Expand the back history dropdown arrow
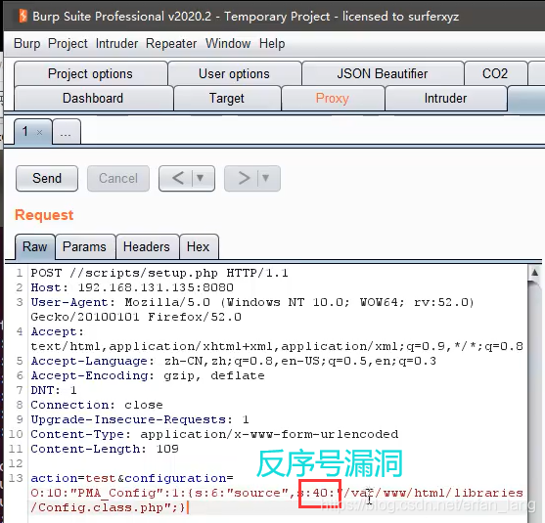Screen dimensions: 545x523 coord(201,178)
